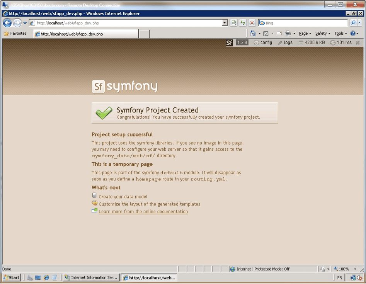Stop loading with the red X icon
This screenshot has width=366, height=284.
pyautogui.click(x=252, y=23)
